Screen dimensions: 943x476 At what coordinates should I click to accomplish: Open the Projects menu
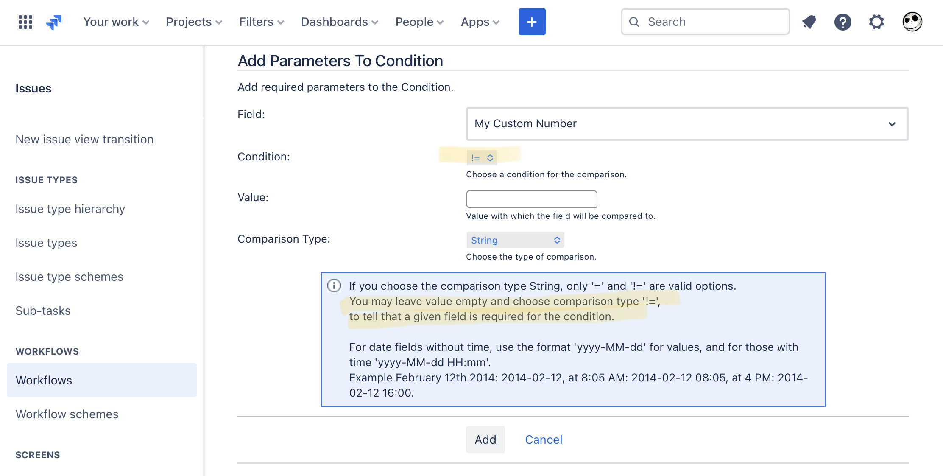pyautogui.click(x=194, y=22)
